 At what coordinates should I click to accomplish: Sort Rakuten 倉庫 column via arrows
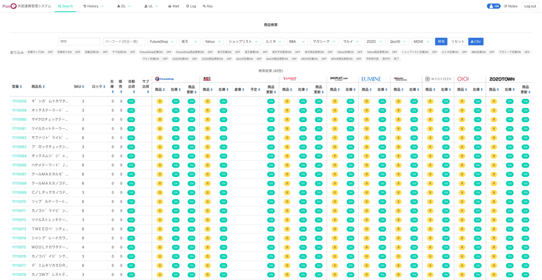[243, 89]
